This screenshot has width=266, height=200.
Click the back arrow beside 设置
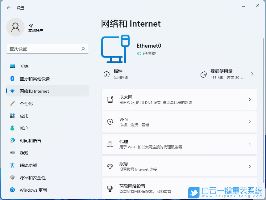pos(8,8)
